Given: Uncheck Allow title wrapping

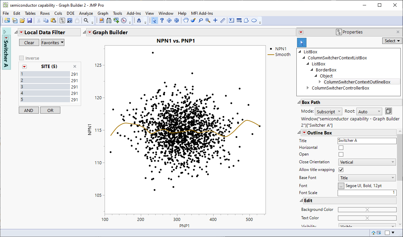Looking at the screenshot, I should 341,170.
